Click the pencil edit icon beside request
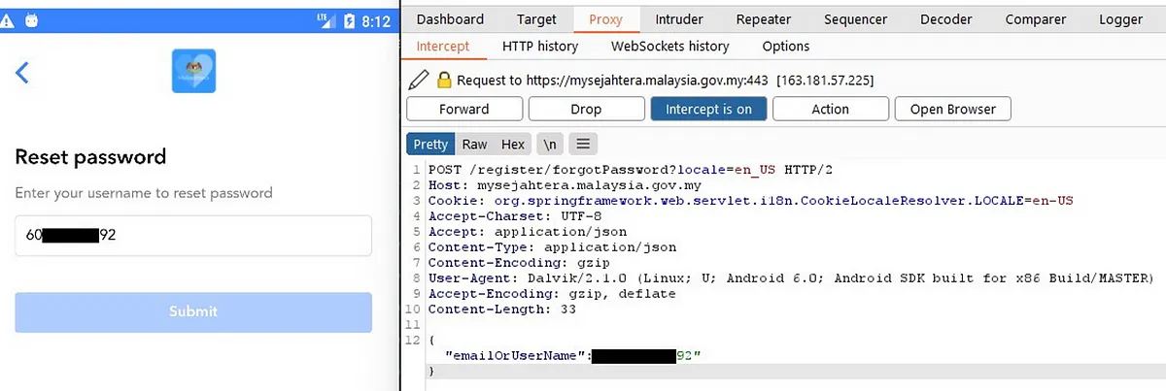 pyautogui.click(x=418, y=80)
